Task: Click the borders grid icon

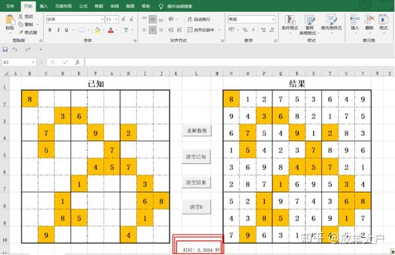Action: click(x=82, y=30)
